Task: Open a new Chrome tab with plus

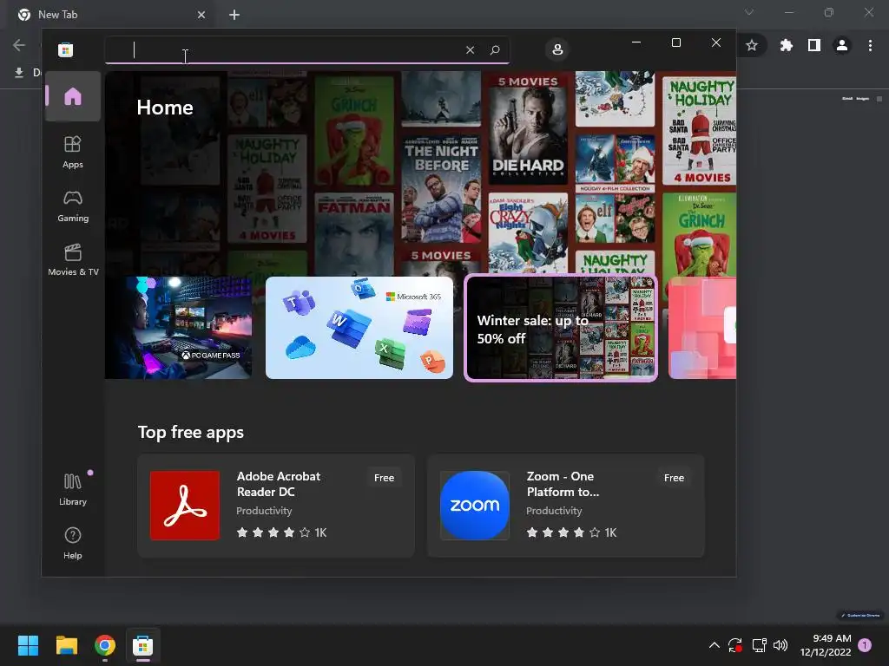Action: pos(234,15)
